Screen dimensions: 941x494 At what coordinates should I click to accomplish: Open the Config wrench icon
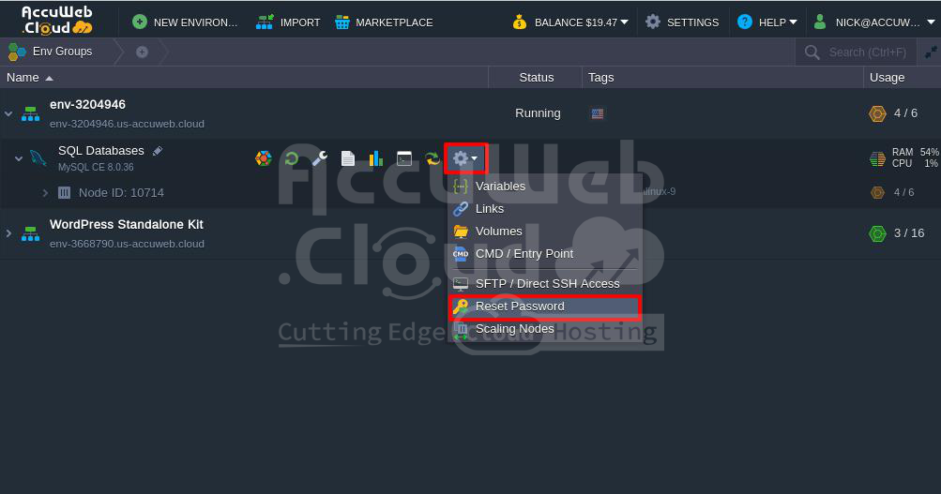coord(319,158)
